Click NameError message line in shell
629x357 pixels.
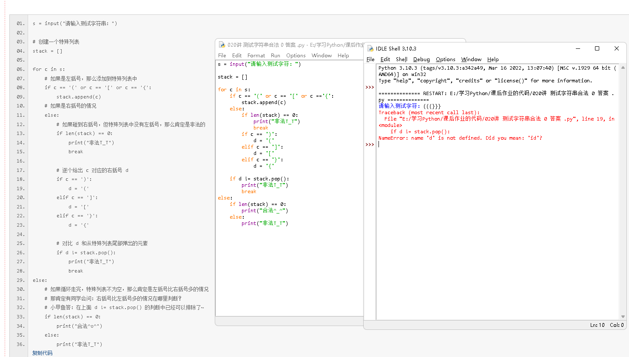tap(460, 138)
